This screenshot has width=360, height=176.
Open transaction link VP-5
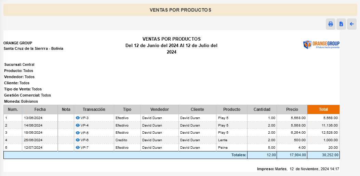pyautogui.click(x=84, y=132)
